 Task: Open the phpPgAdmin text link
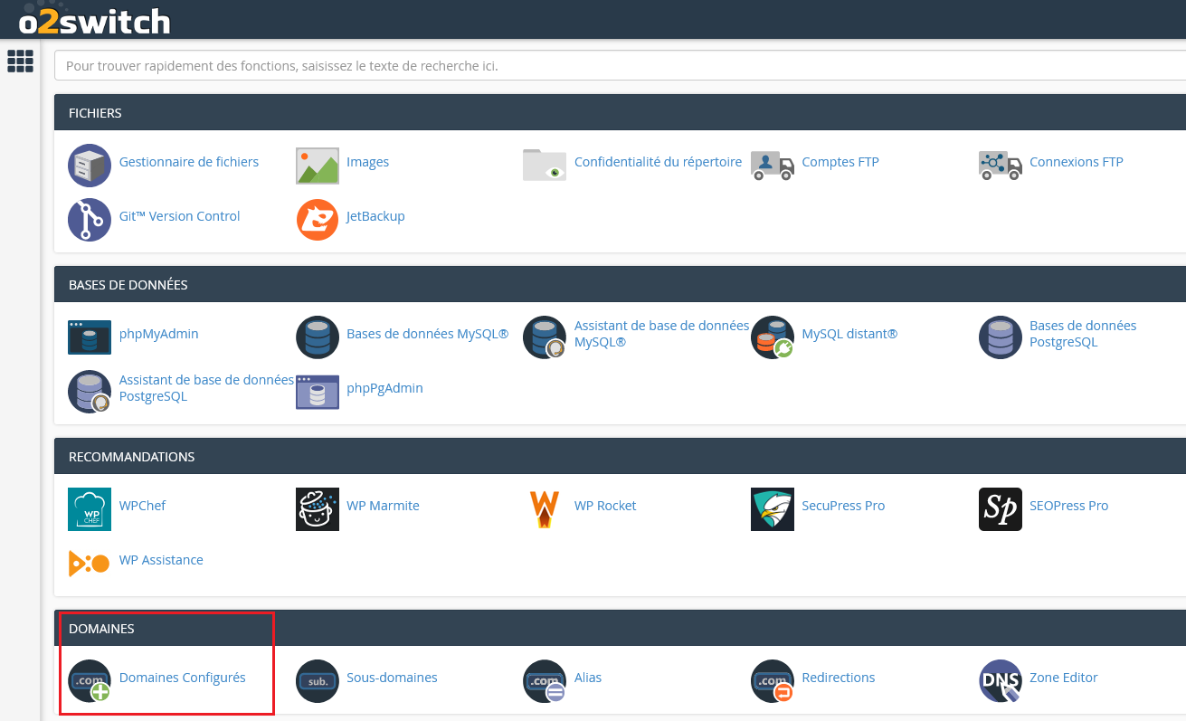384,388
